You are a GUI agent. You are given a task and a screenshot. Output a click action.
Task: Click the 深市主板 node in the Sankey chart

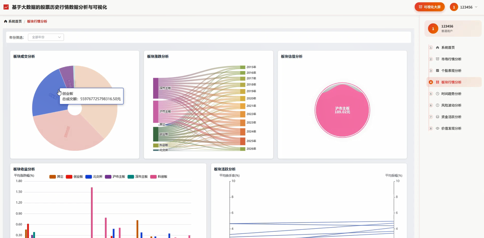pos(156,88)
